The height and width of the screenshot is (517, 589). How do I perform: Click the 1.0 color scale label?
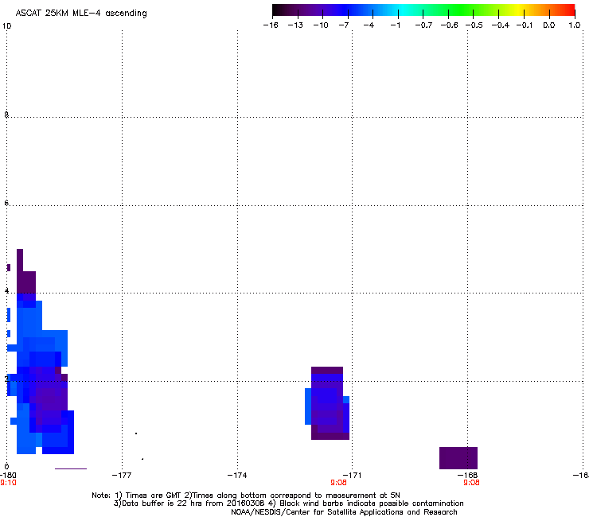[575, 25]
